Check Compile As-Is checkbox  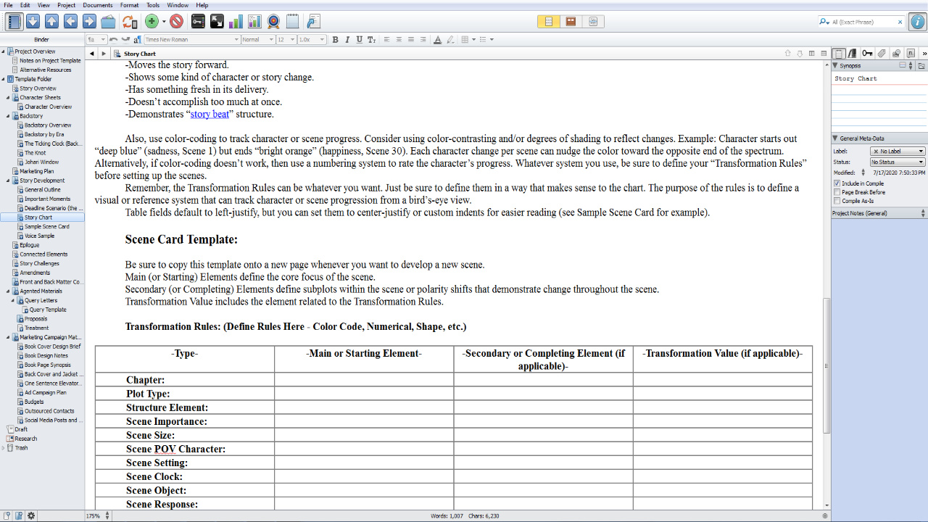tap(837, 201)
